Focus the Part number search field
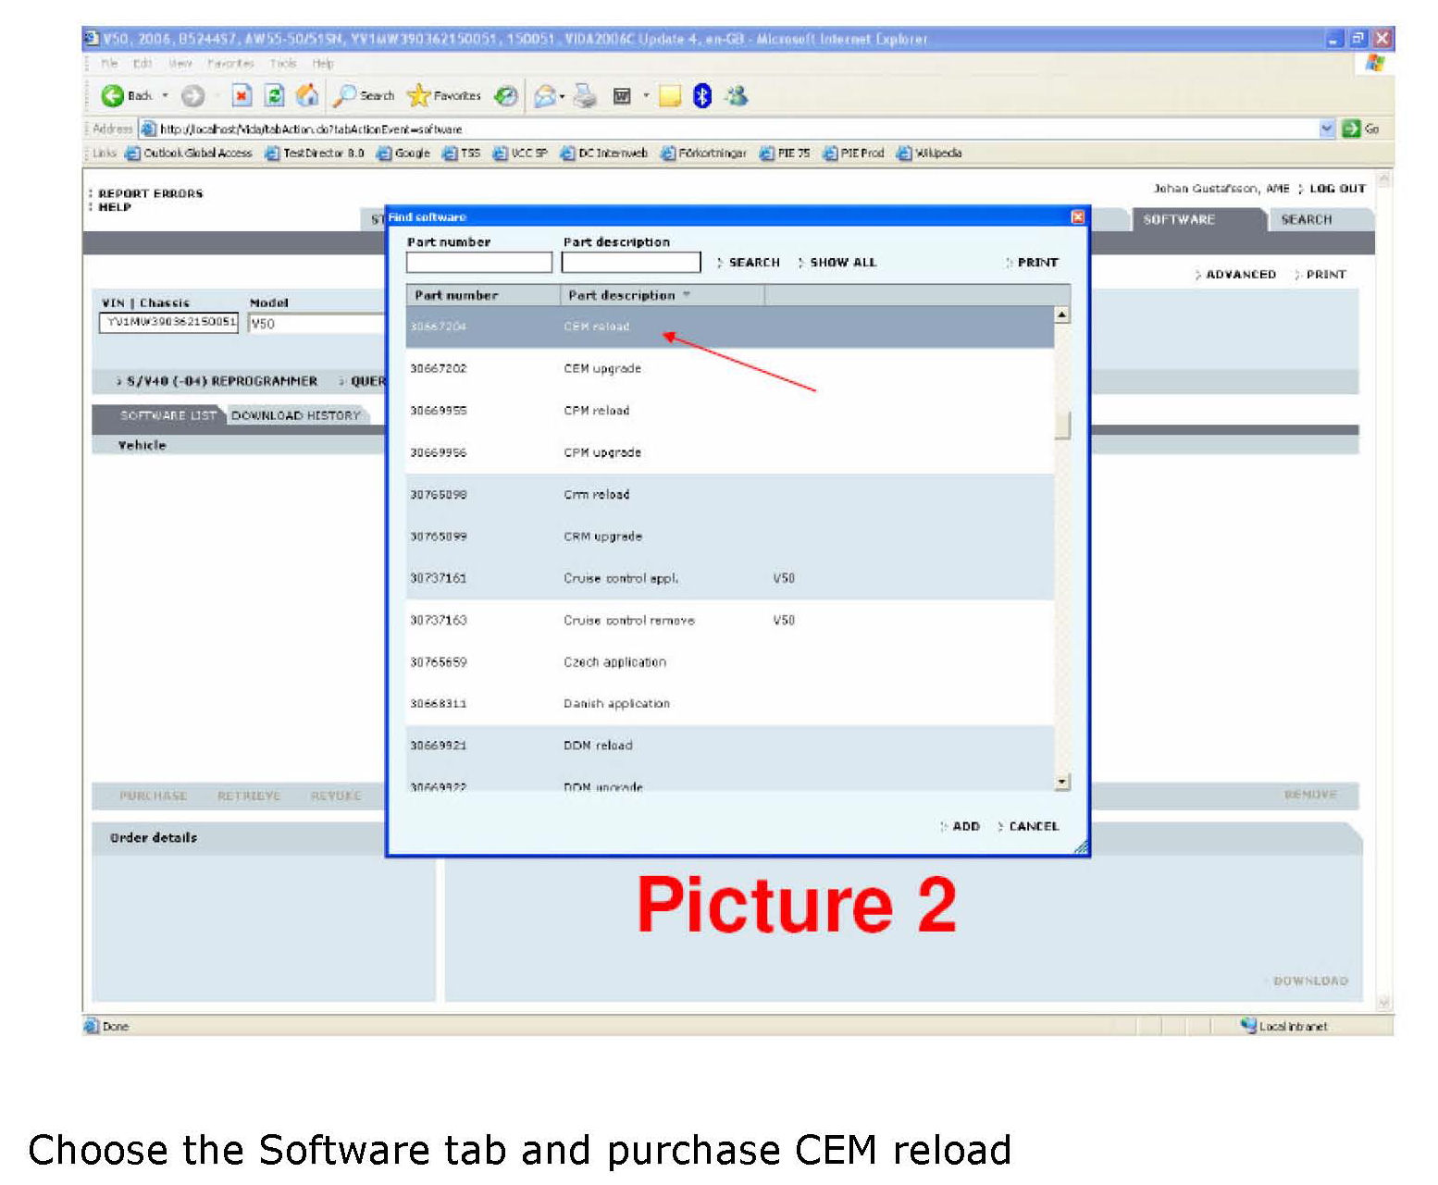1438x1185 pixels. pos(478,263)
